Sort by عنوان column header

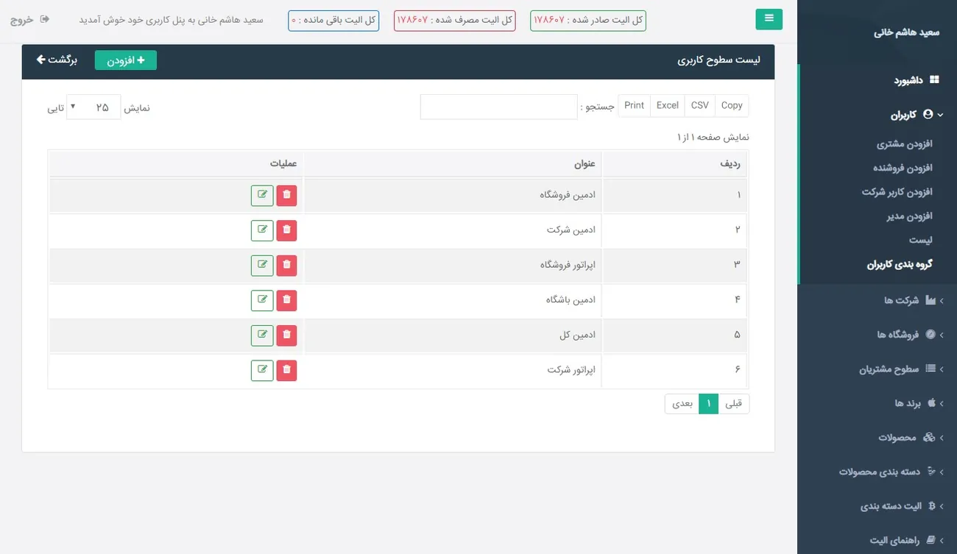pyautogui.click(x=453, y=163)
